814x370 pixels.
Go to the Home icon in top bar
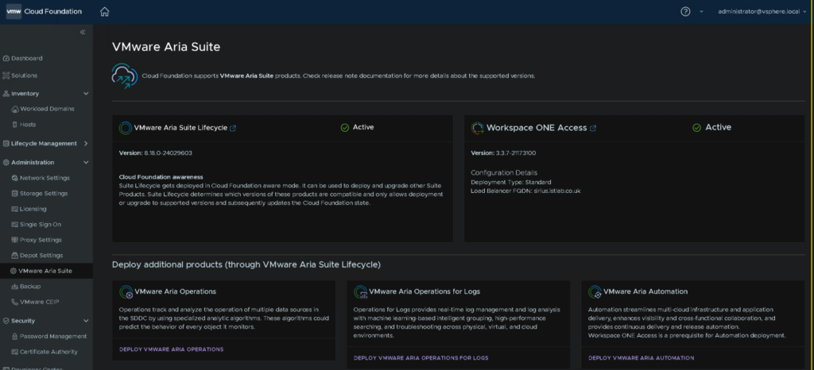[104, 11]
